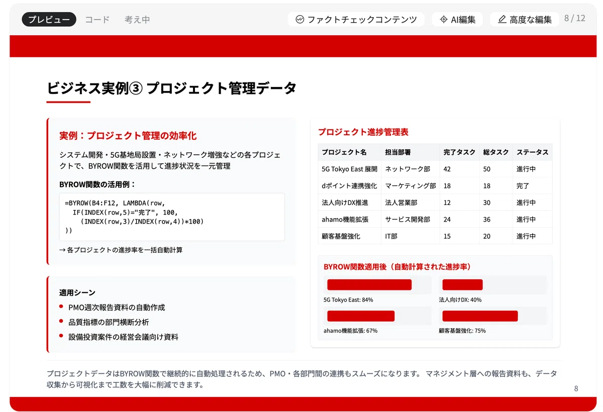Viewport: 603px width, 412px height.
Task: Click the ステータス column header
Action: (x=533, y=152)
